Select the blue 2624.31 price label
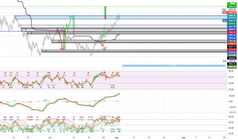 232,29
